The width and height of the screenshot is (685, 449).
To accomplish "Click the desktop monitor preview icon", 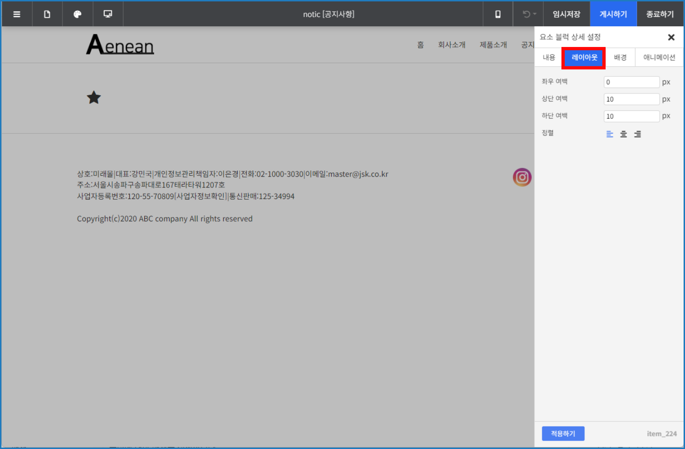I will [108, 14].
